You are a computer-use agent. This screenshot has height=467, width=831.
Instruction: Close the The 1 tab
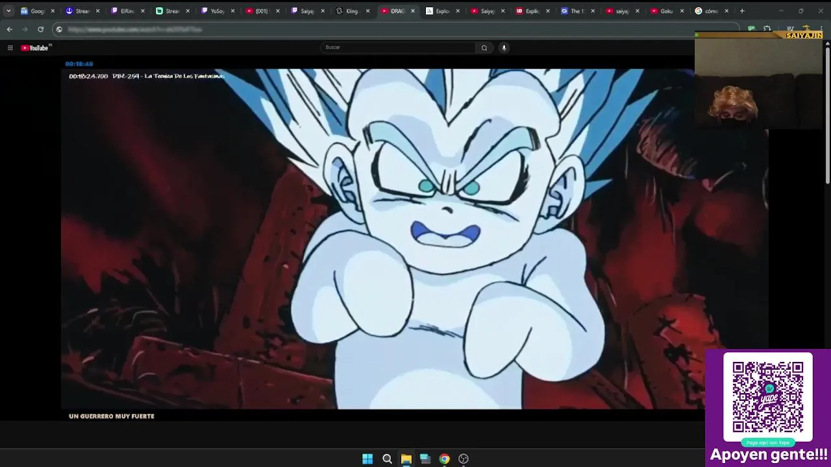[x=592, y=11]
